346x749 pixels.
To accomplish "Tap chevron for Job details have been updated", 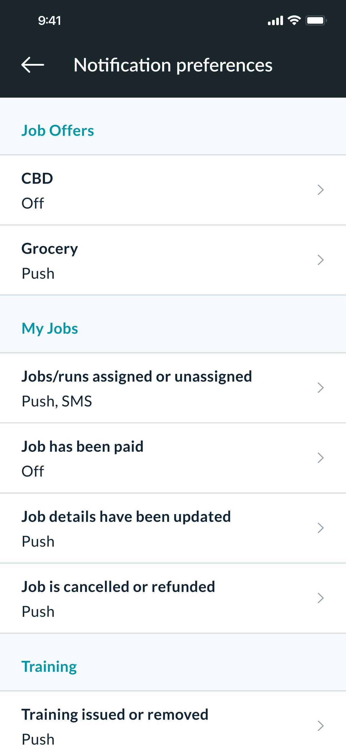I will pyautogui.click(x=321, y=528).
